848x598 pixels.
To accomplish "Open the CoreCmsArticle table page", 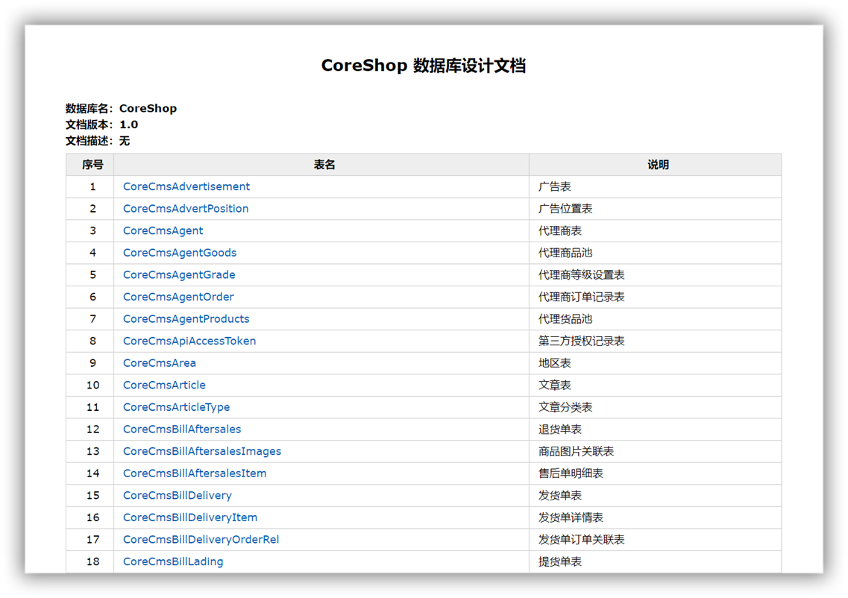I will point(164,385).
